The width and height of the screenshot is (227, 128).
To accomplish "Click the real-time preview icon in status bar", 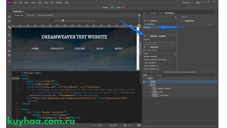I will [139, 125].
